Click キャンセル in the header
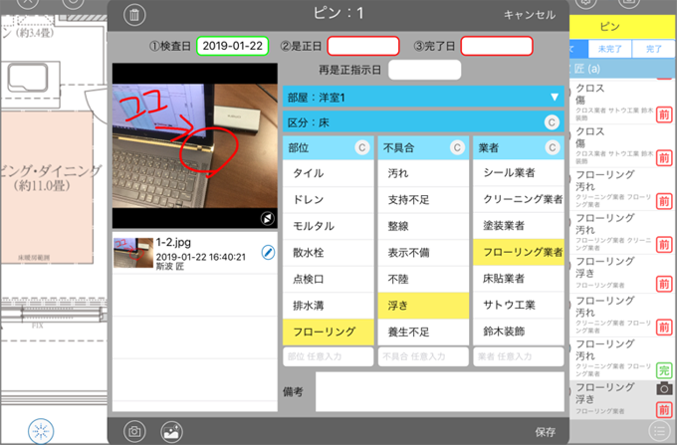The height and width of the screenshot is (446, 677). 530,15
